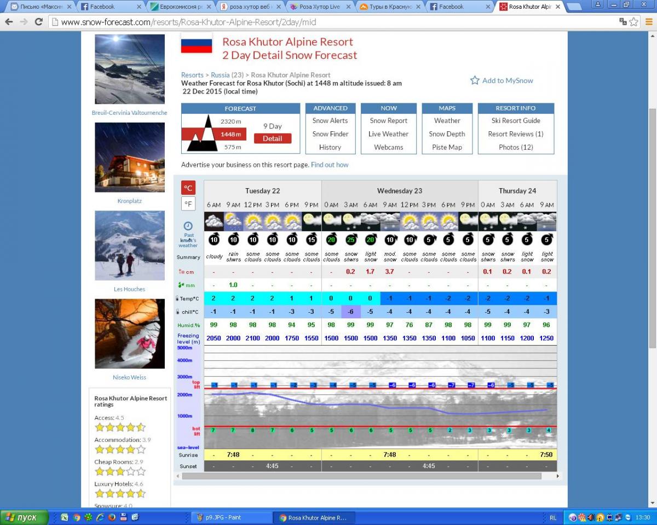The height and width of the screenshot is (525, 657).
Task: Select the 575 m elevation forecast
Action: point(233,147)
